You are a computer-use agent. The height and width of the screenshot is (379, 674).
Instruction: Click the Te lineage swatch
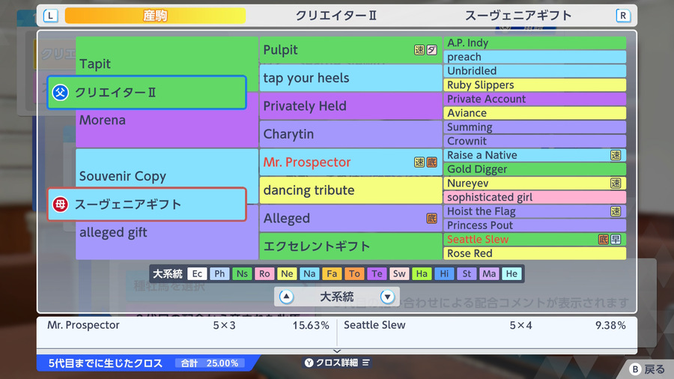tap(377, 273)
